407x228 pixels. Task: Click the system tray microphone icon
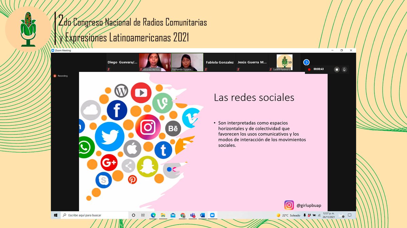305,215
